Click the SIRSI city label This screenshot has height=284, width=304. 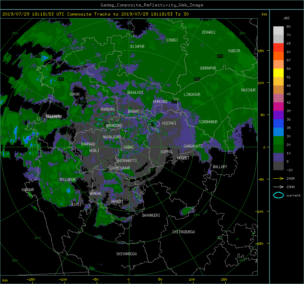click(x=76, y=205)
